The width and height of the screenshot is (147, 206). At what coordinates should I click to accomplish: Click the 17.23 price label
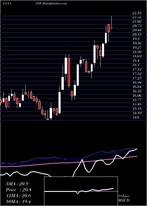pyautogui.click(x=137, y=78)
